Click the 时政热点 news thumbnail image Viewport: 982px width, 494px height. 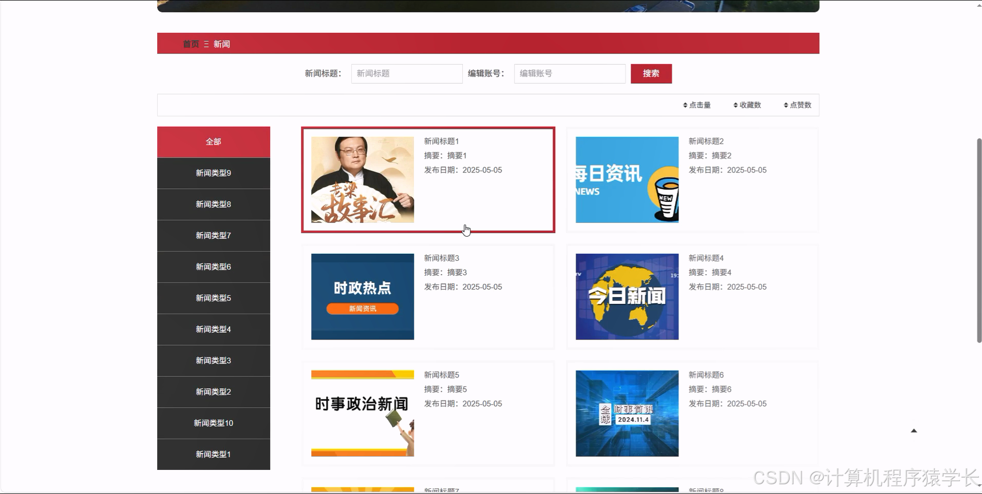pos(362,296)
